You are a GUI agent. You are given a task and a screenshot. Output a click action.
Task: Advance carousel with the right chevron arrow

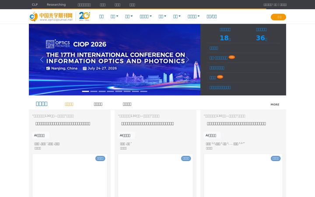point(187,60)
